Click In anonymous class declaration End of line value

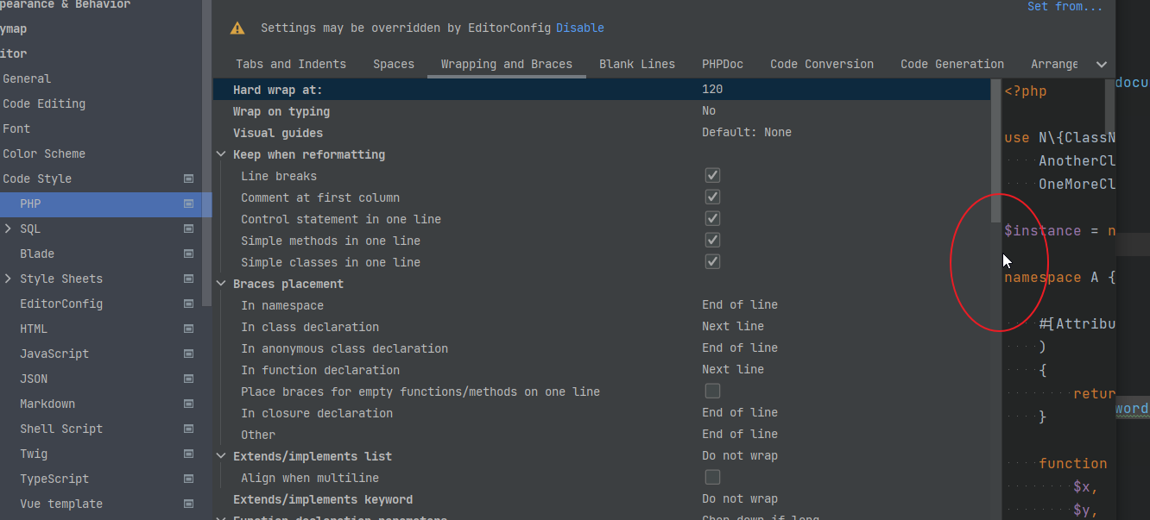pyautogui.click(x=740, y=348)
